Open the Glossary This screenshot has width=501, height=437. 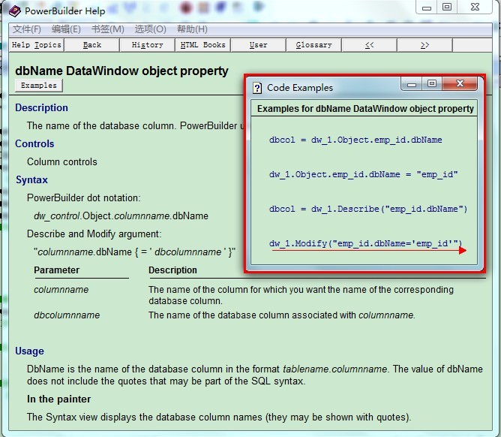[x=313, y=45]
